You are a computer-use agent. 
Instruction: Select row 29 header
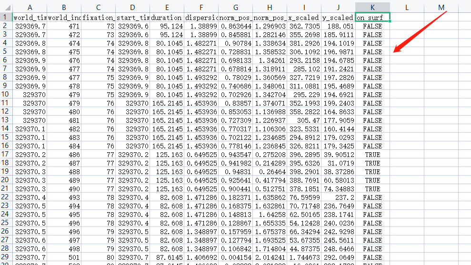click(x=6, y=257)
